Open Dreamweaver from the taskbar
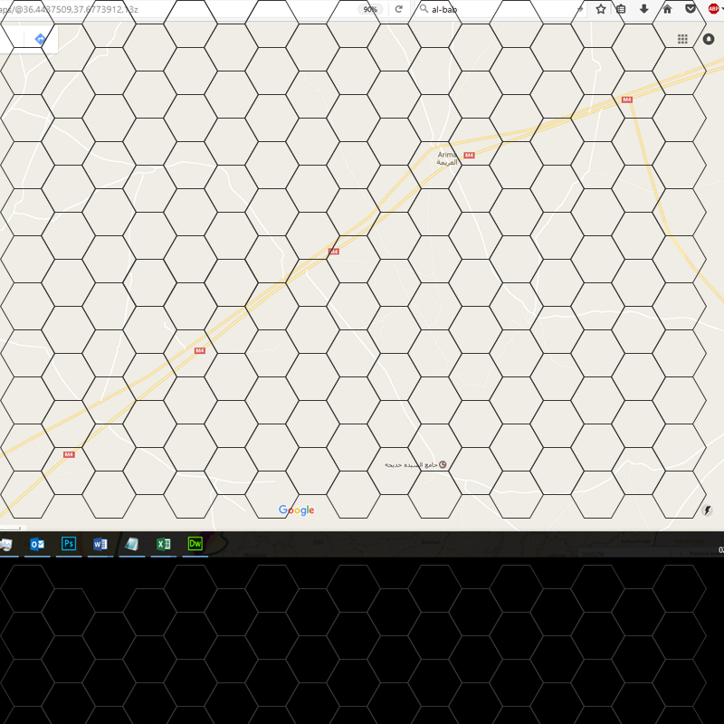724x724 pixels. coord(195,544)
